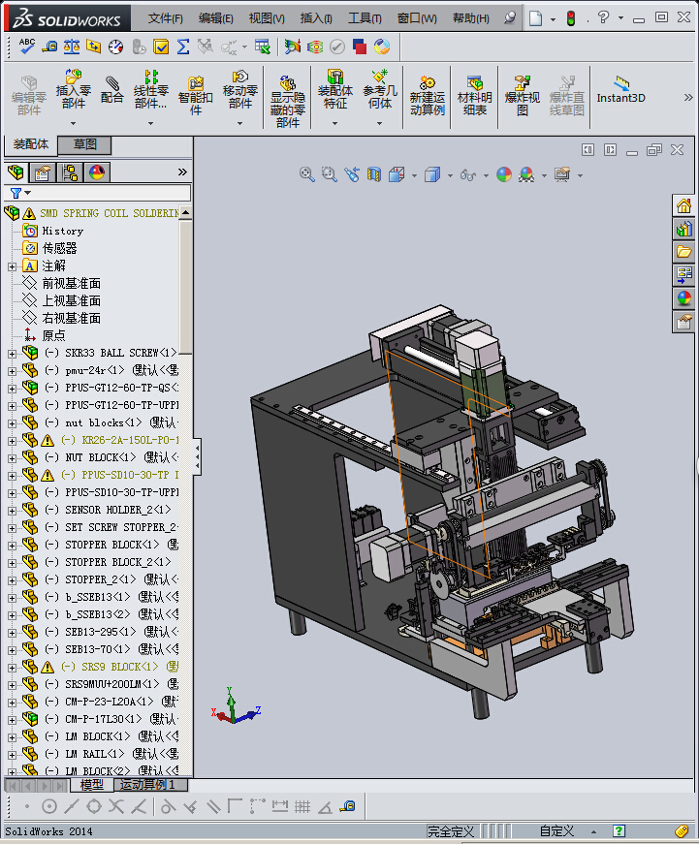Click the Mate paperclip tool
This screenshot has height=844, width=699.
[x=112, y=89]
